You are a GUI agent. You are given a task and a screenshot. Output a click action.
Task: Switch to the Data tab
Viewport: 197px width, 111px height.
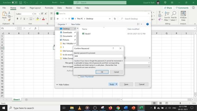(x=59, y=8)
